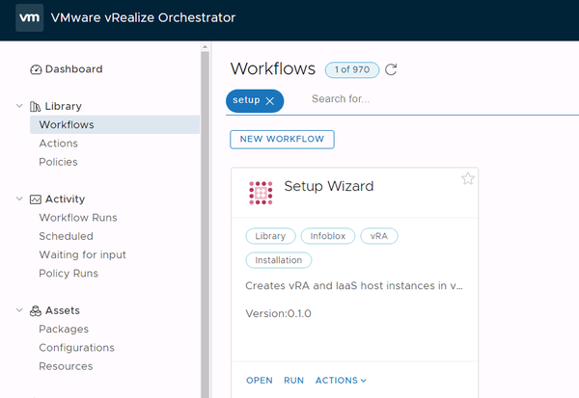This screenshot has width=579, height=398.
Task: Click the 1 of 970 count badge
Action: point(352,69)
